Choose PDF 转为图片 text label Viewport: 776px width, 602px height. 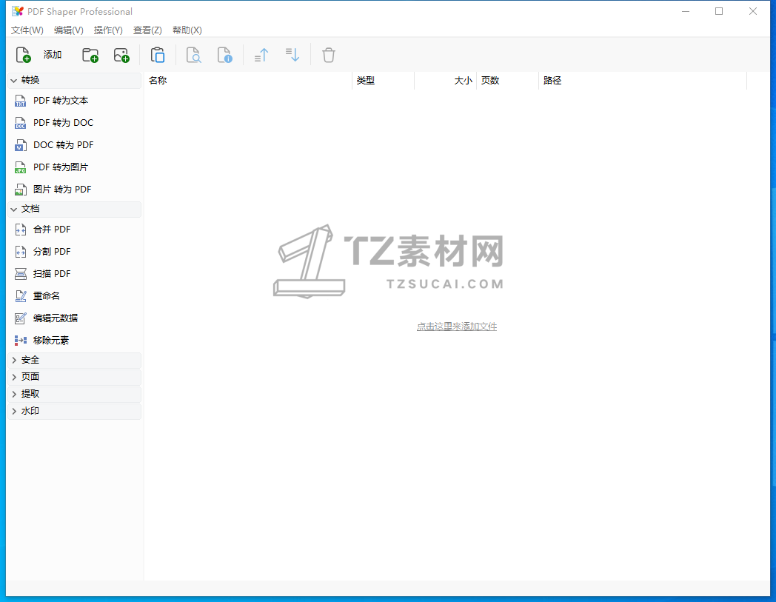tap(61, 167)
